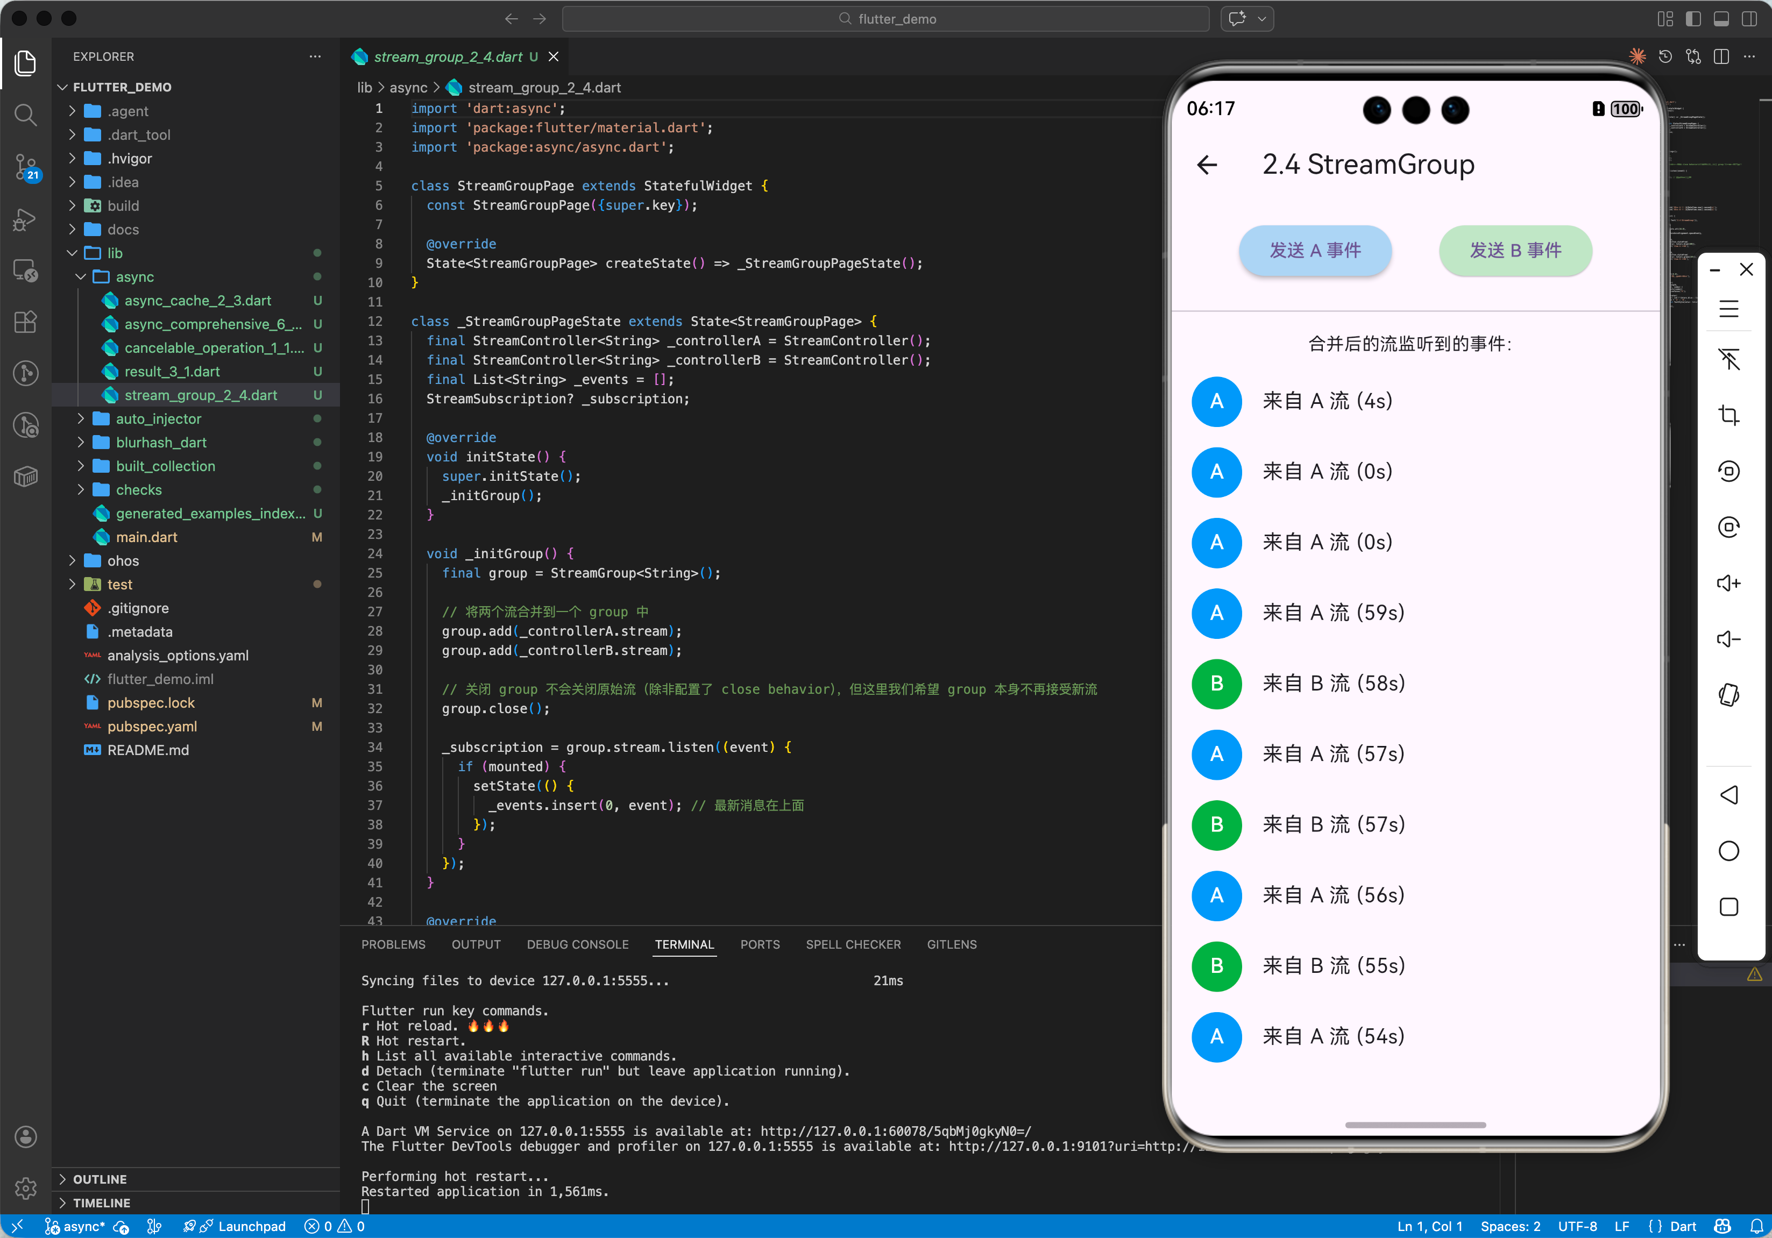The image size is (1772, 1238).
Task: Toggle the primary side bar layout button
Action: [x=1693, y=18]
